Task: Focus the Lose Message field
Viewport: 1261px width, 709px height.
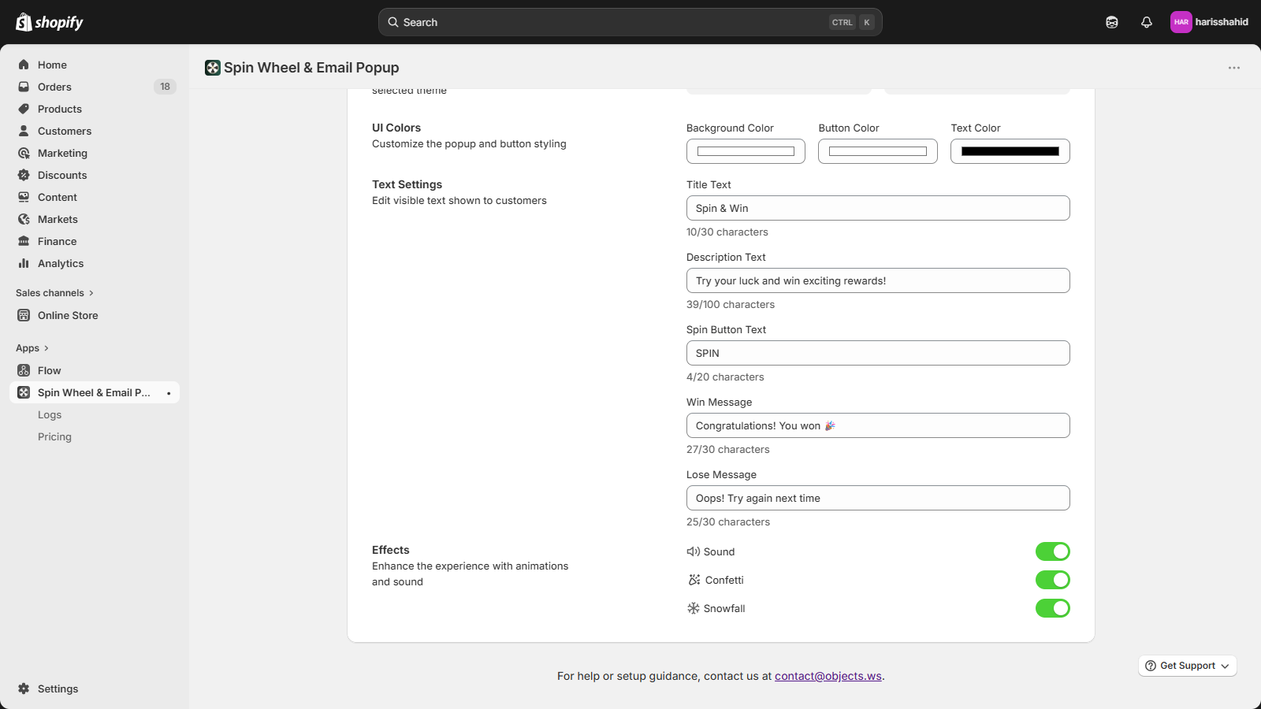Action: coord(878,498)
